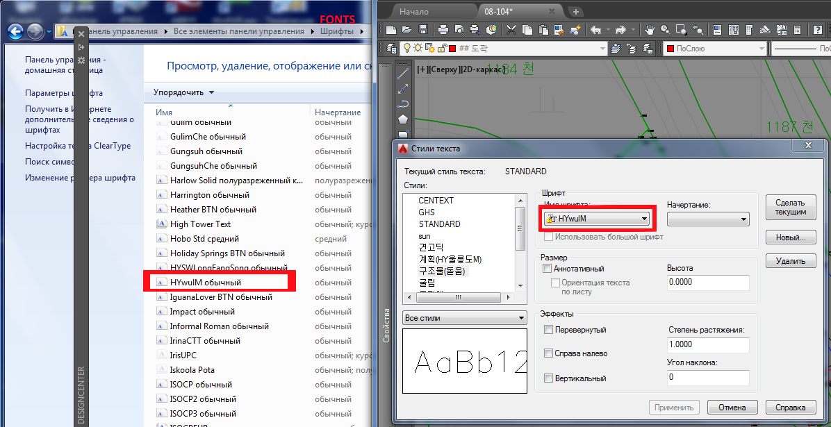Open the layer dropdown showing ## 도곽

coord(504,48)
